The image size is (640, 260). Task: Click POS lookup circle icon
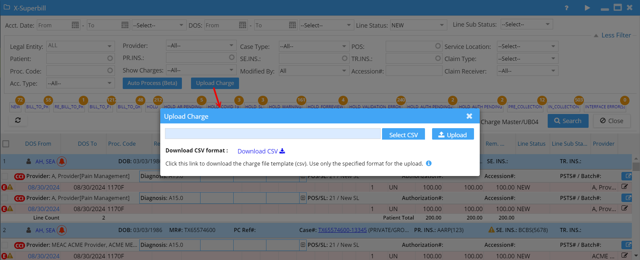(x=438, y=46)
